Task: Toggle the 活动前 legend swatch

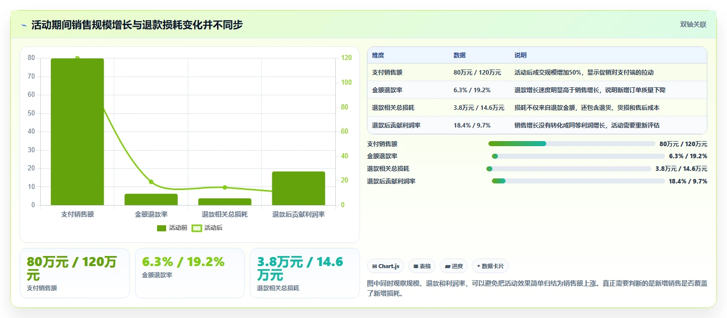Action: [161, 228]
